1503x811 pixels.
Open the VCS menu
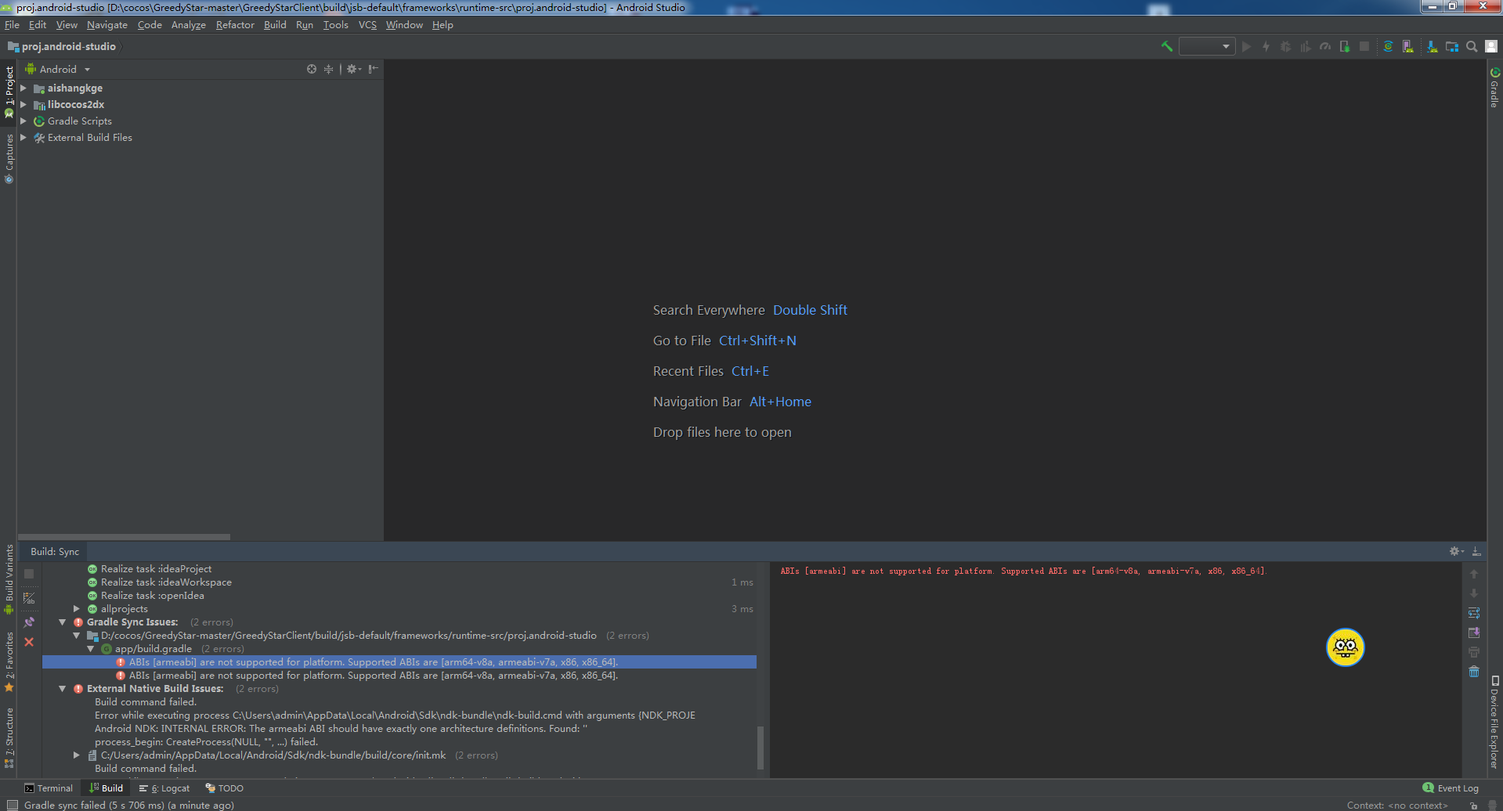click(x=367, y=25)
